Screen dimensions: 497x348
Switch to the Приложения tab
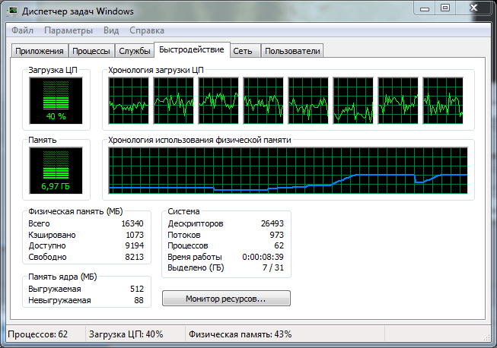tap(38, 51)
